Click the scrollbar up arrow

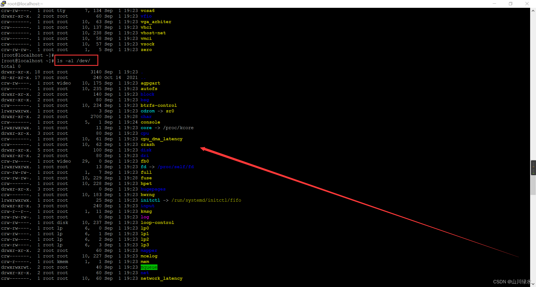(x=533, y=11)
